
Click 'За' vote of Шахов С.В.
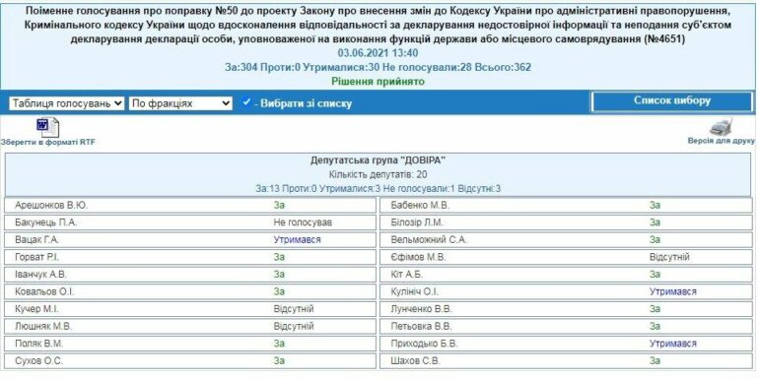click(655, 361)
